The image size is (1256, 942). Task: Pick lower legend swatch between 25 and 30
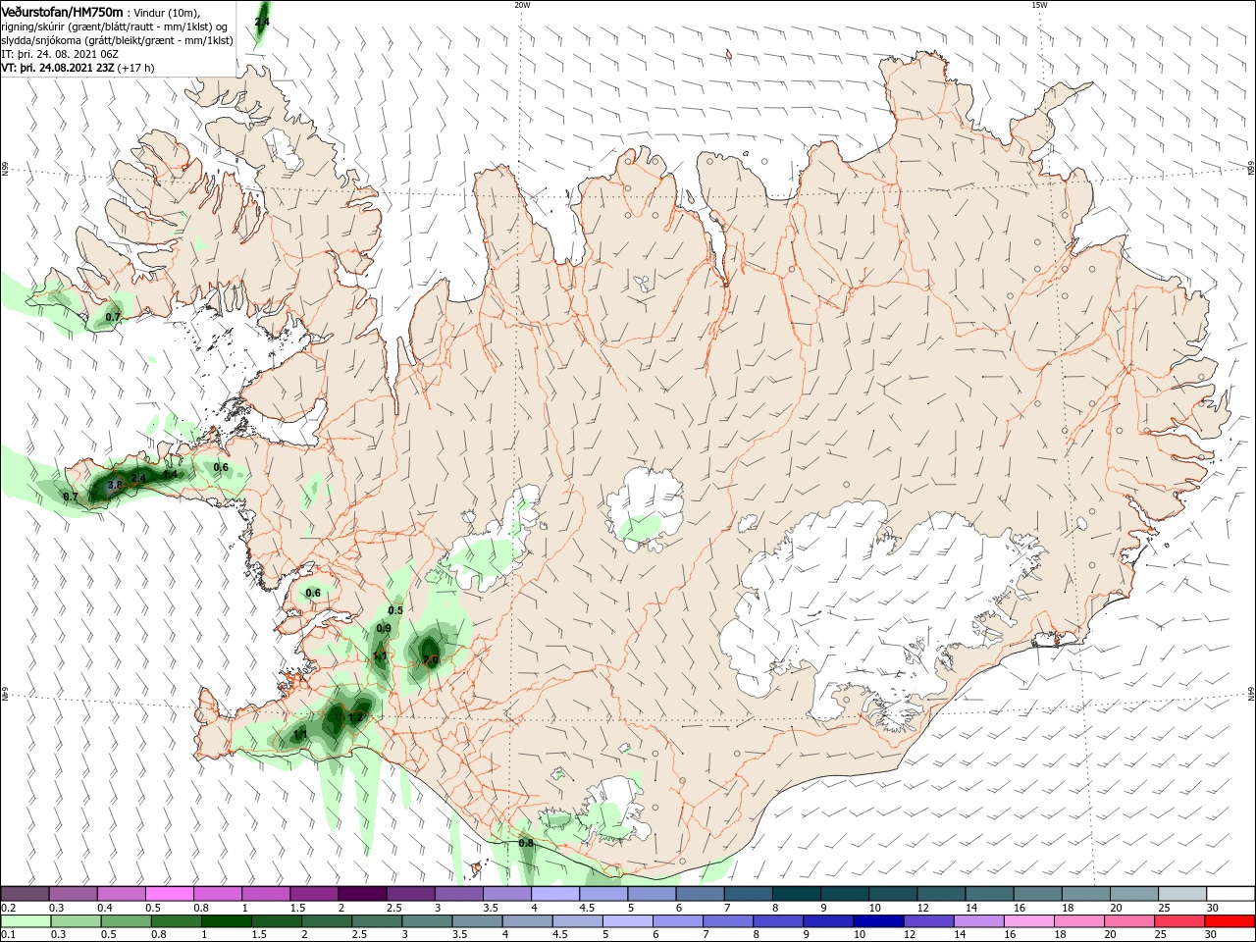click(1178, 921)
